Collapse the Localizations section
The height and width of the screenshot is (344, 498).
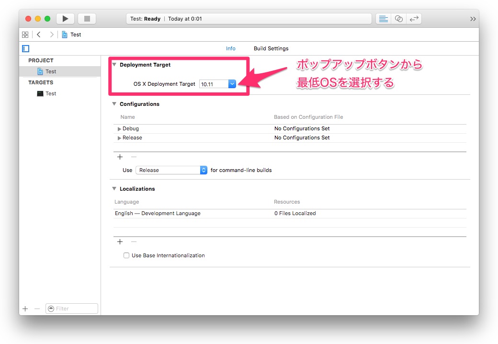click(114, 189)
